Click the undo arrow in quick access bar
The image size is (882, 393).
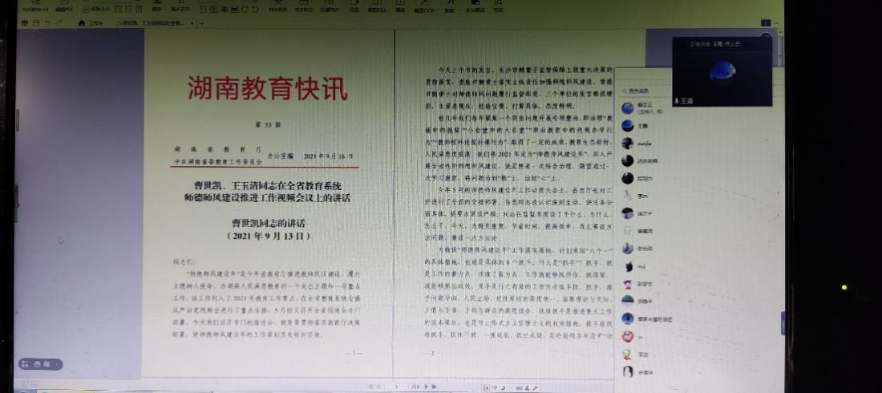tap(48, 23)
